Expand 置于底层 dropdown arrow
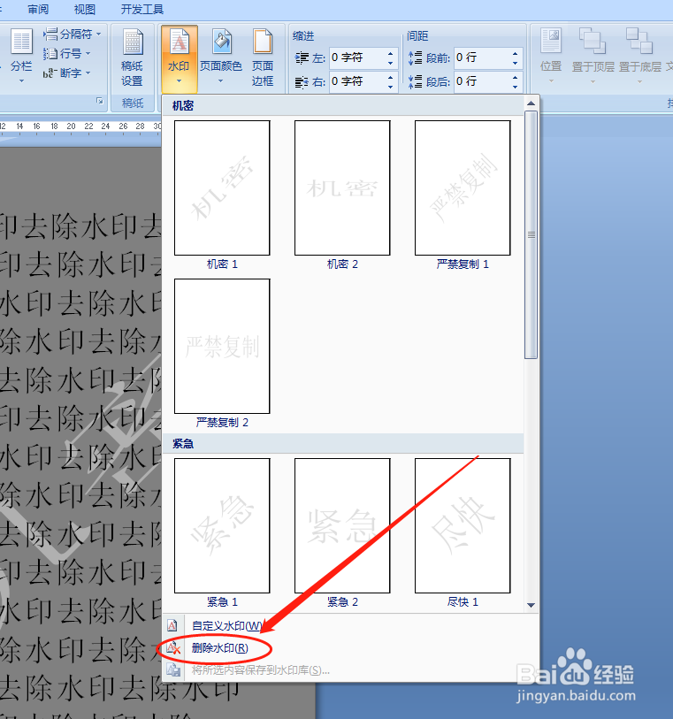The image size is (673, 719). 639,81
